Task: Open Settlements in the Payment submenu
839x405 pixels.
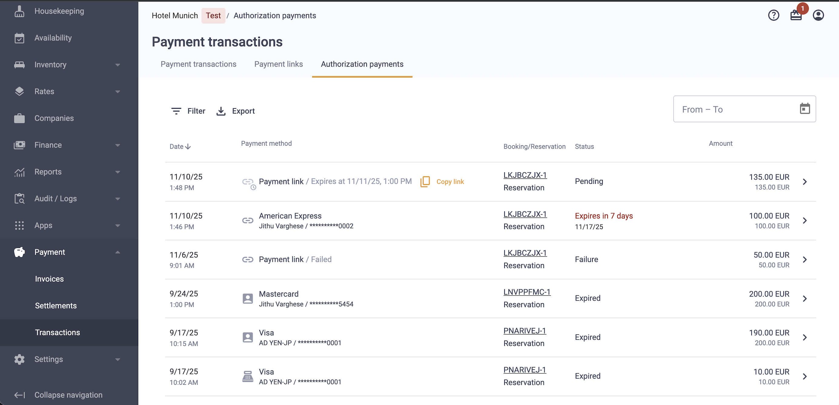Action: tap(56, 305)
